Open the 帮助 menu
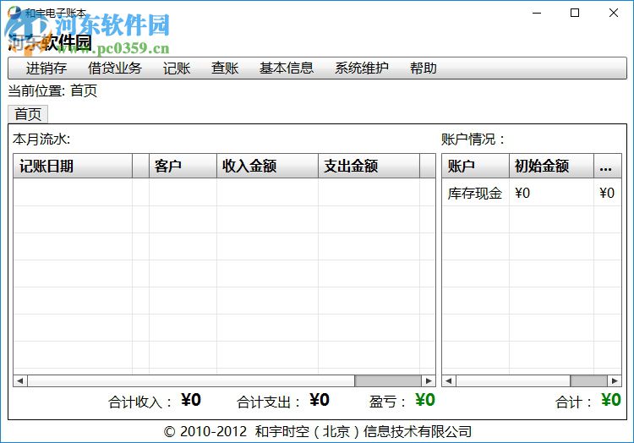Screen dimensions: 634x443 (x=424, y=68)
